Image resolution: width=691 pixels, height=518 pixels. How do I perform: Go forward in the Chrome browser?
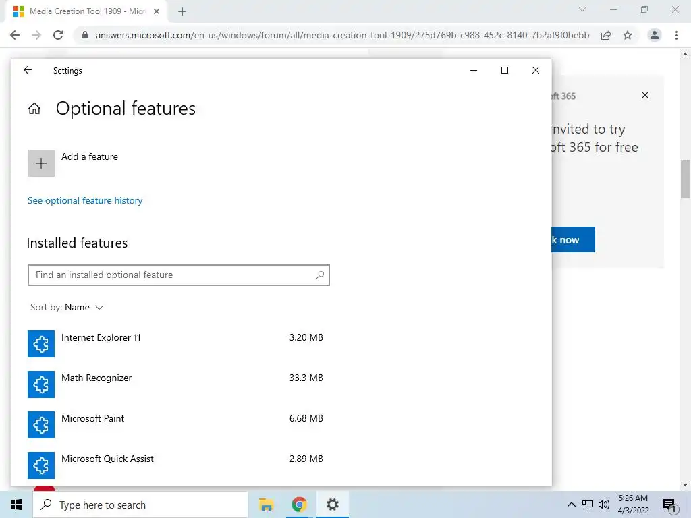coord(36,35)
